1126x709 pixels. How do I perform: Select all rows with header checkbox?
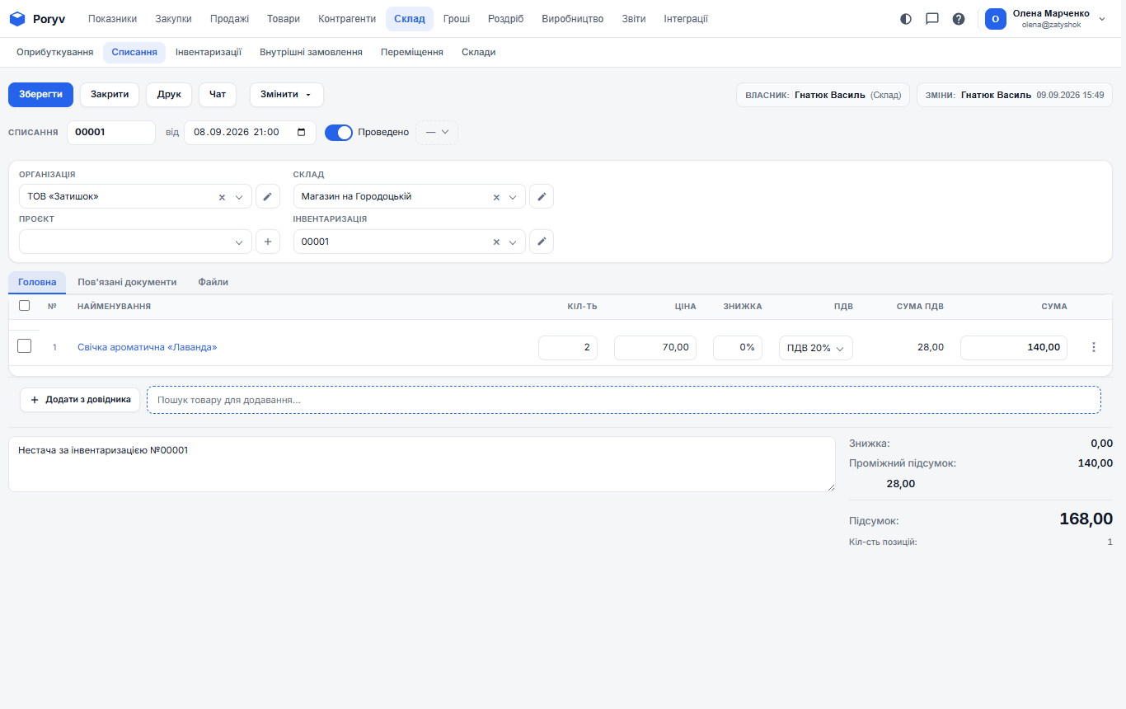click(24, 306)
